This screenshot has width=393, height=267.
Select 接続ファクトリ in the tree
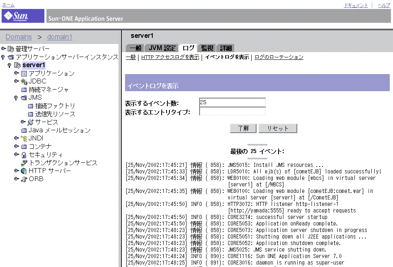pos(55,106)
